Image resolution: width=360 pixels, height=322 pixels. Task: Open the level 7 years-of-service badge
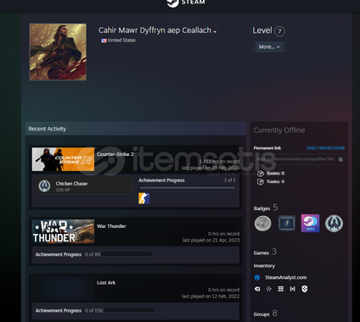point(287,223)
